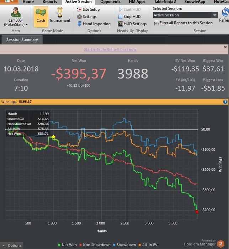Click the yellow star marker on graph
This screenshot has height=249, width=229.
tap(53, 137)
